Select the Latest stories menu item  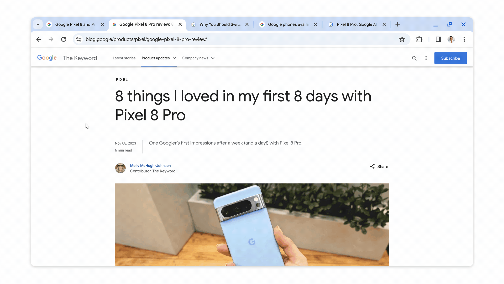click(124, 58)
